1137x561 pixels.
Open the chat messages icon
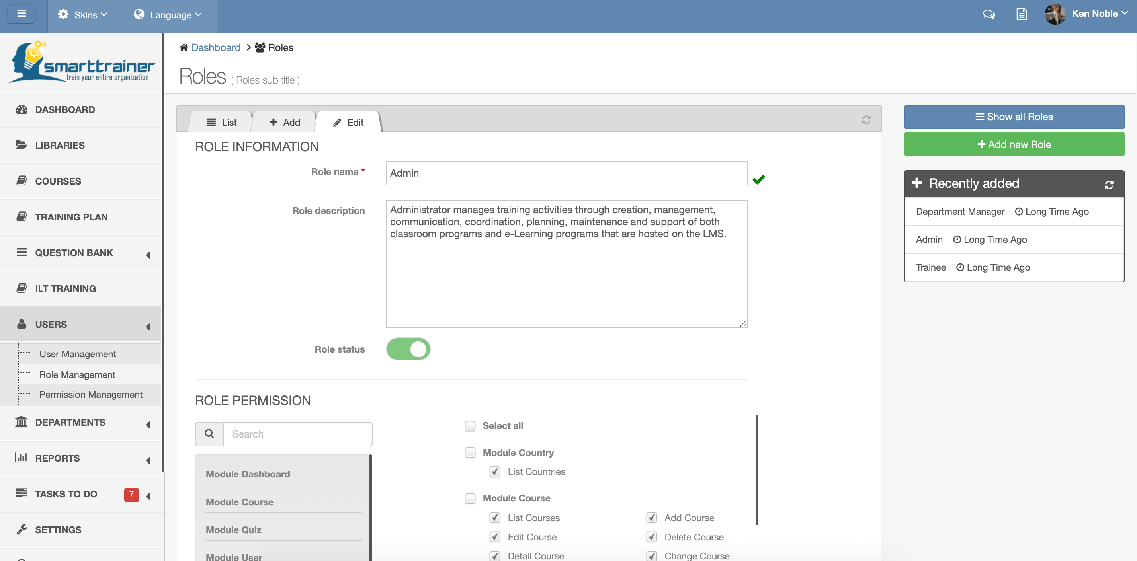click(989, 14)
